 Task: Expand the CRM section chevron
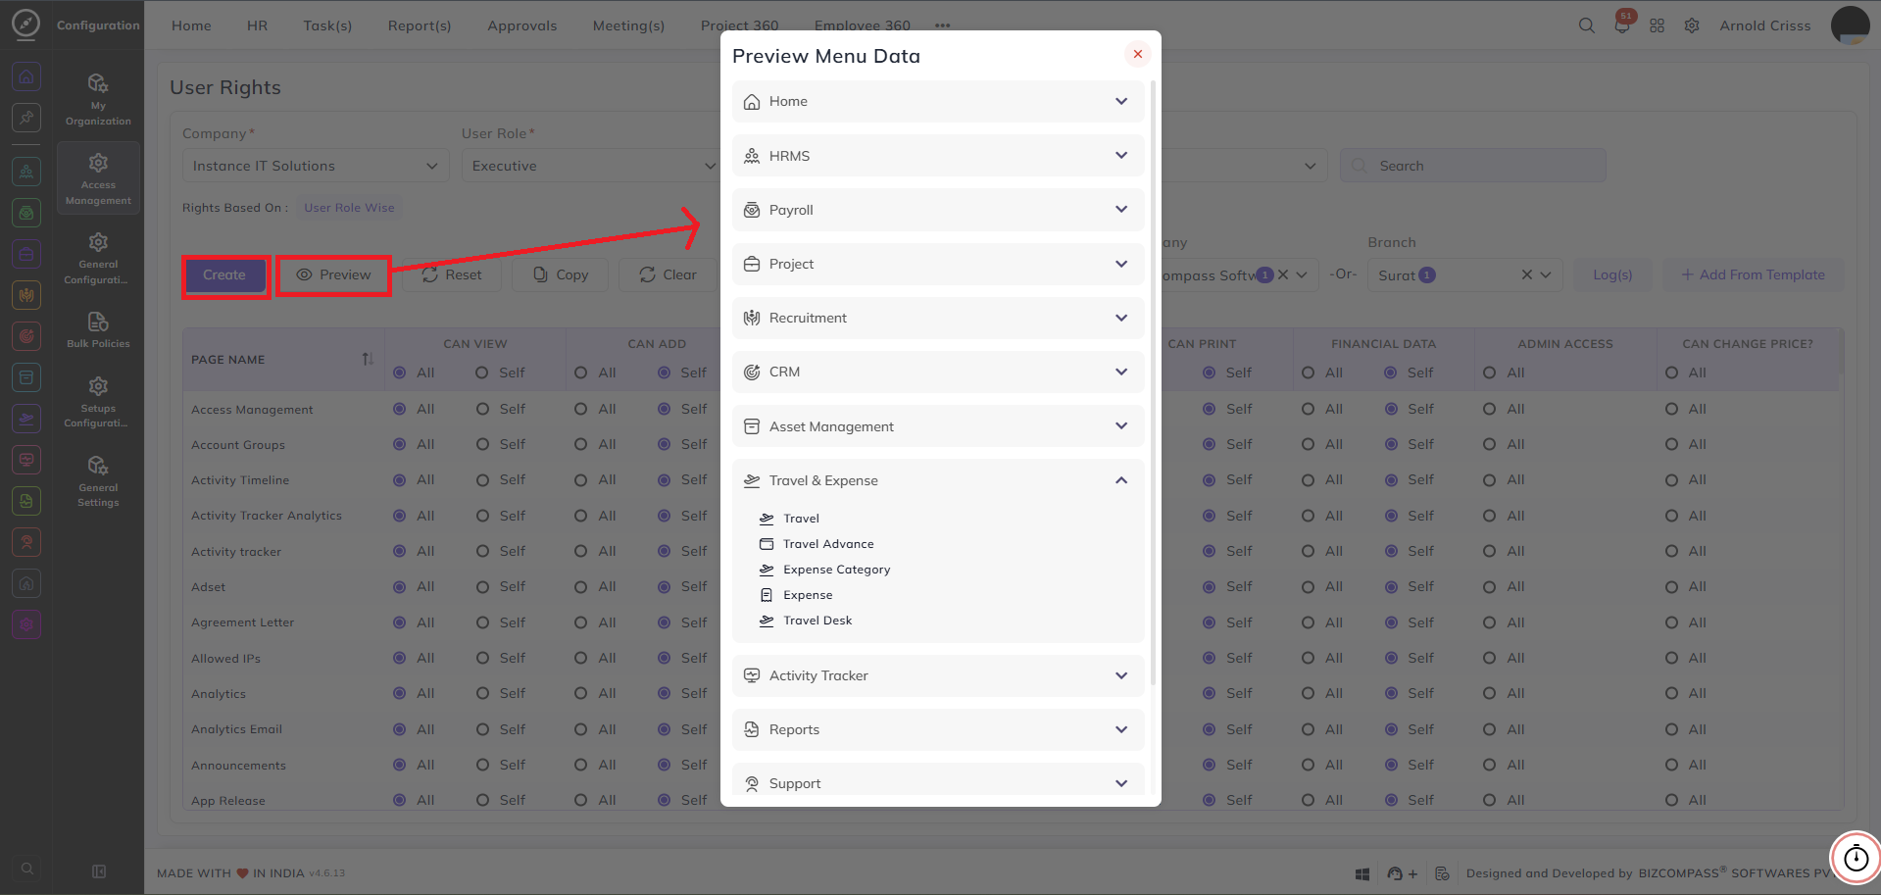pyautogui.click(x=1121, y=372)
